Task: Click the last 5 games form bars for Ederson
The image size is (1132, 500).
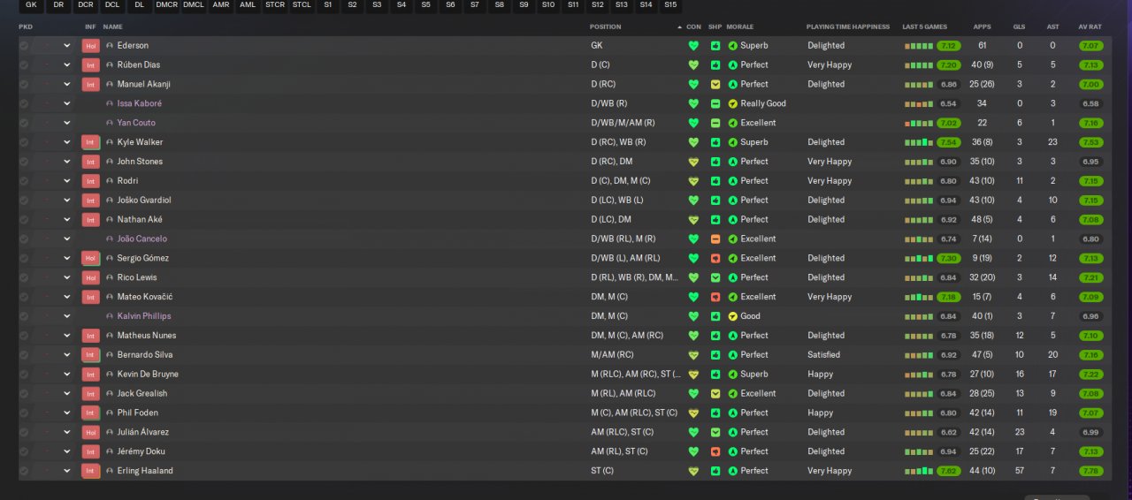Action: [918, 46]
